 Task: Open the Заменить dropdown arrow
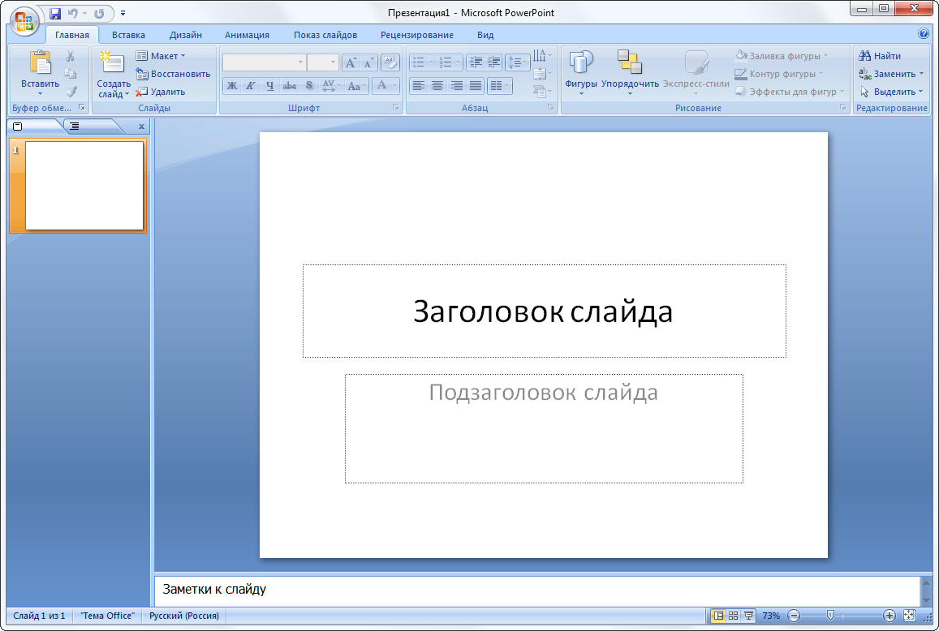coord(921,74)
